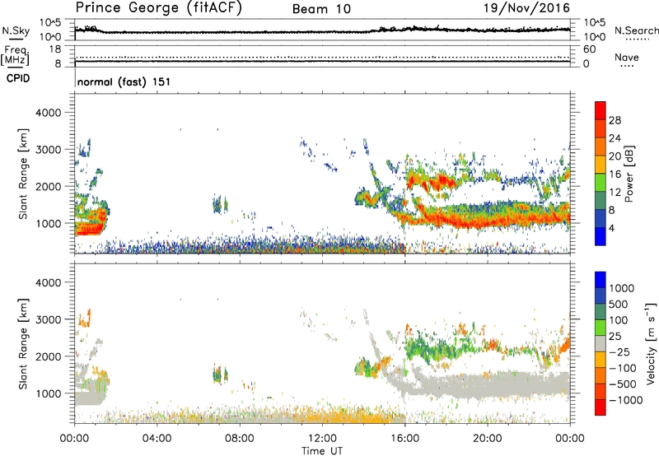Pick the teal segment between 8 and 12 dB
Viewport: 659px width, 456px height.
tap(601, 201)
